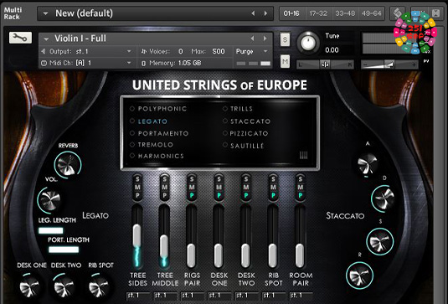Screen dimensions: 448x304
Task: Click the keyboard icon in the articulation display
Action: [x=303, y=155]
